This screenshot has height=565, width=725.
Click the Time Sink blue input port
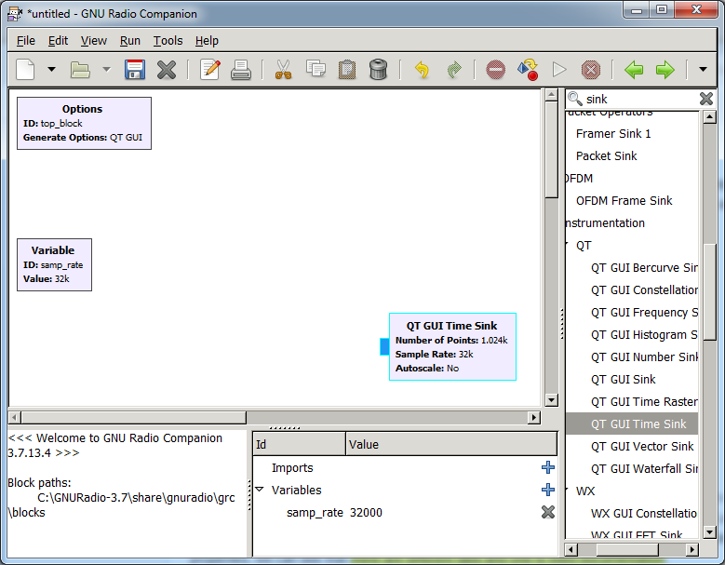[384, 347]
